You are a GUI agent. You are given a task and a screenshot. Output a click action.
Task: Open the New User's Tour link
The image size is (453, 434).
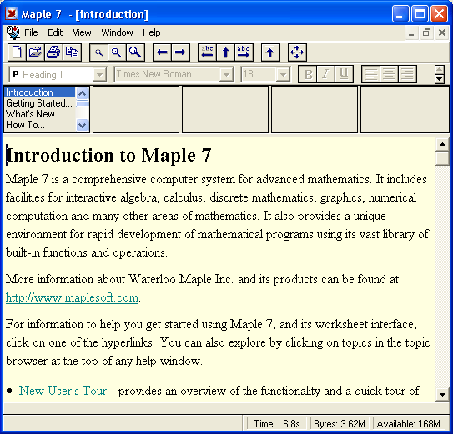tap(63, 391)
